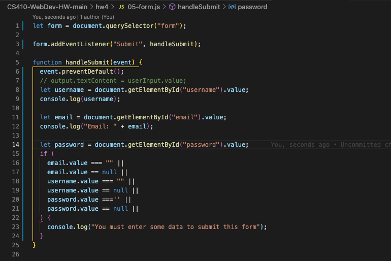Click the handleSubmit argument on line 3
Viewport: 391px width, 261px height.
pos(172,44)
